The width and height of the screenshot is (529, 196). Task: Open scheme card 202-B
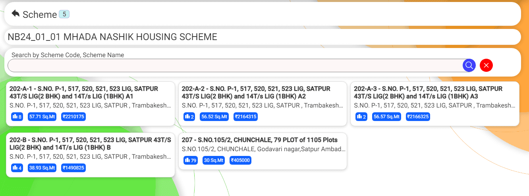[91, 155]
